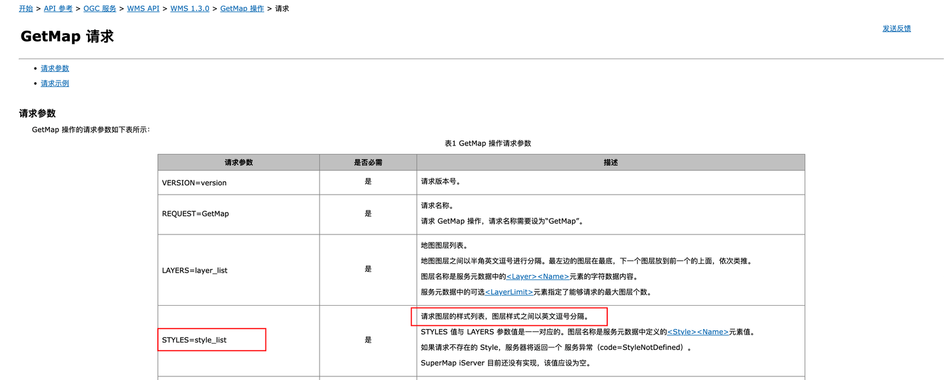Screen dimensions: 944x380
Task: Click the 是否必需 column header
Action: [368, 163]
